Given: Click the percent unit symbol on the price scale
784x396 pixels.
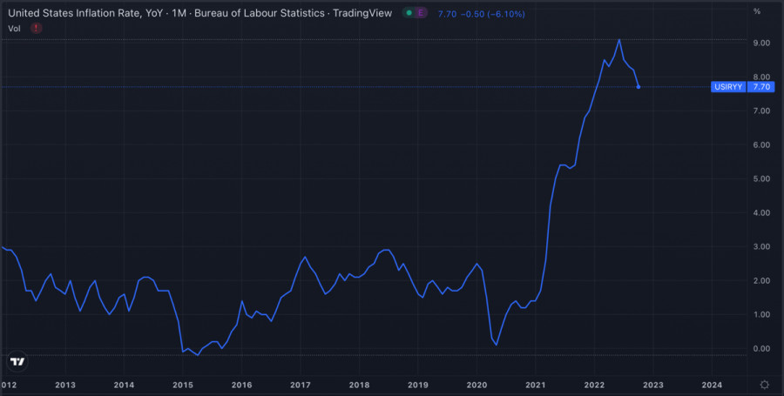Looking at the screenshot, I should point(757,11).
